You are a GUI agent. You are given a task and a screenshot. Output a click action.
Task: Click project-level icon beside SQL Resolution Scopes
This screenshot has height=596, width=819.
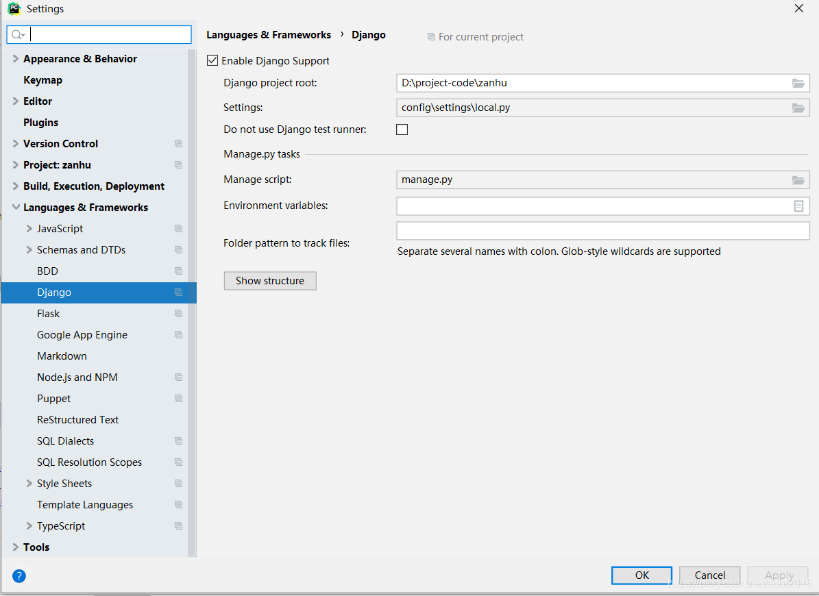tap(179, 462)
